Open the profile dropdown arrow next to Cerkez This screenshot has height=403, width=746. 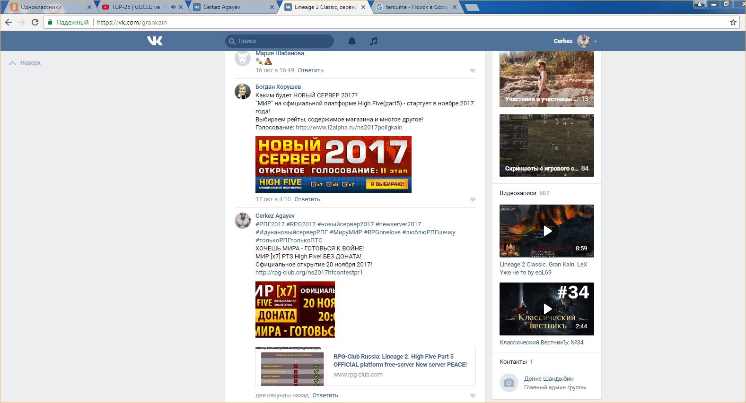tap(596, 42)
